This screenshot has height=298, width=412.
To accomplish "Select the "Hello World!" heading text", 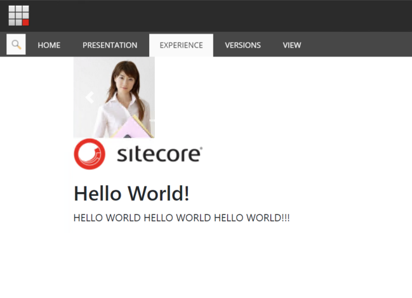I will [131, 193].
